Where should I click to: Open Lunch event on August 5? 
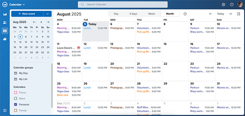(96, 28)
